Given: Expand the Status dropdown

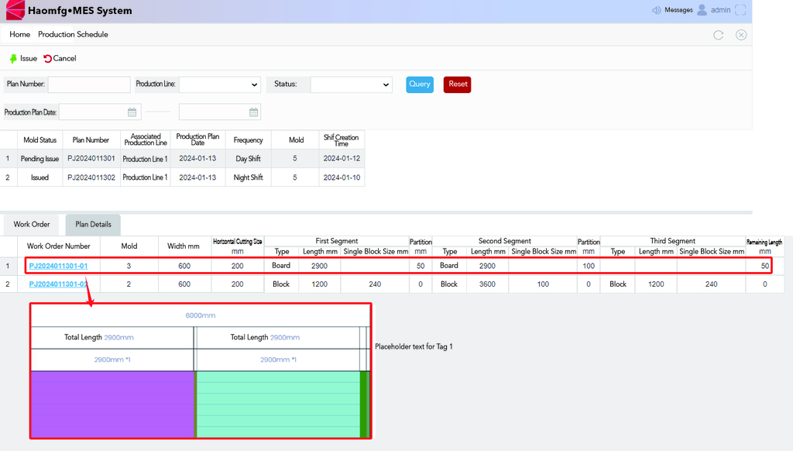Looking at the screenshot, I should coord(351,84).
